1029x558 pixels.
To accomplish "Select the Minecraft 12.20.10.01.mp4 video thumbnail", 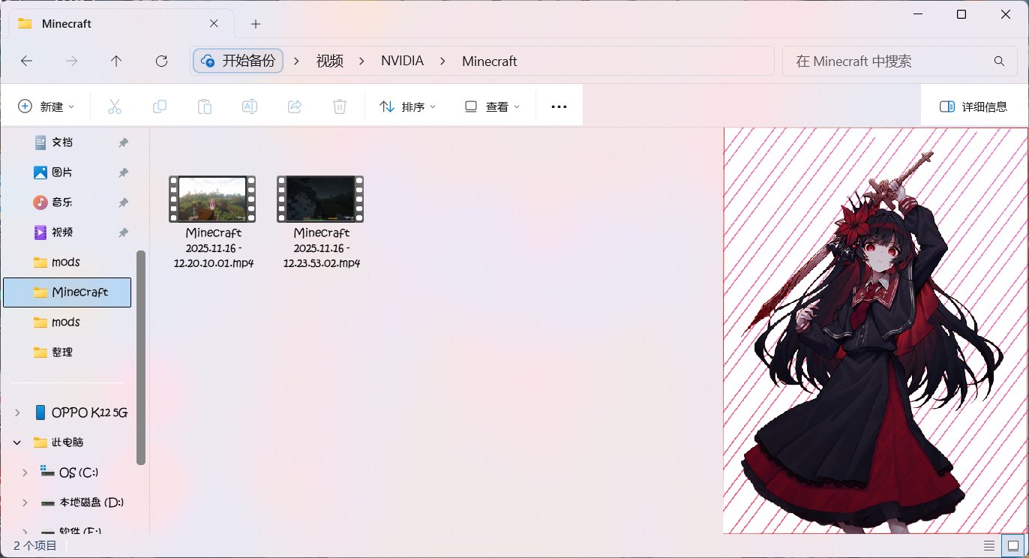I will [x=212, y=199].
